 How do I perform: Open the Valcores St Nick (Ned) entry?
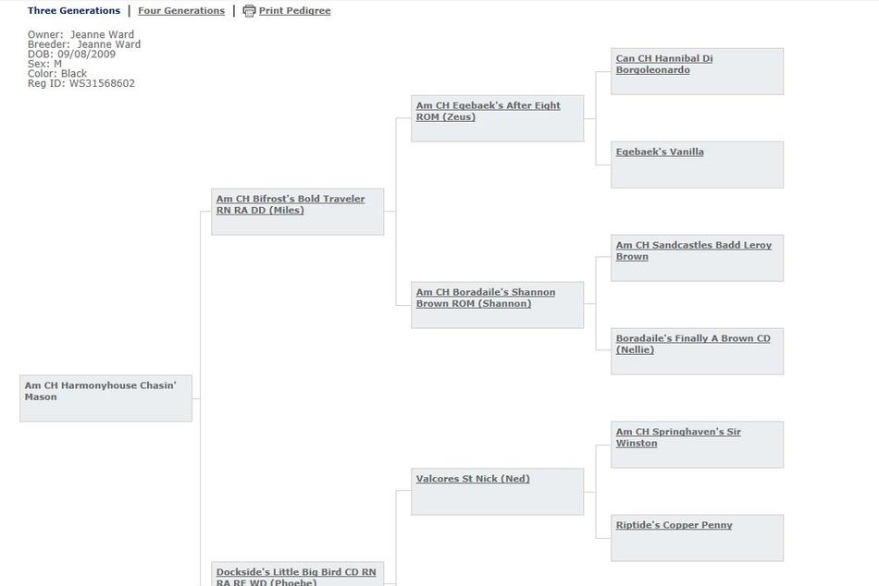[x=473, y=479]
